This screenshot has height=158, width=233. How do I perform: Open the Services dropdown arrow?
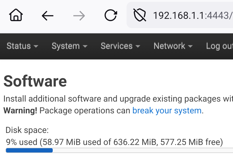[138, 47]
